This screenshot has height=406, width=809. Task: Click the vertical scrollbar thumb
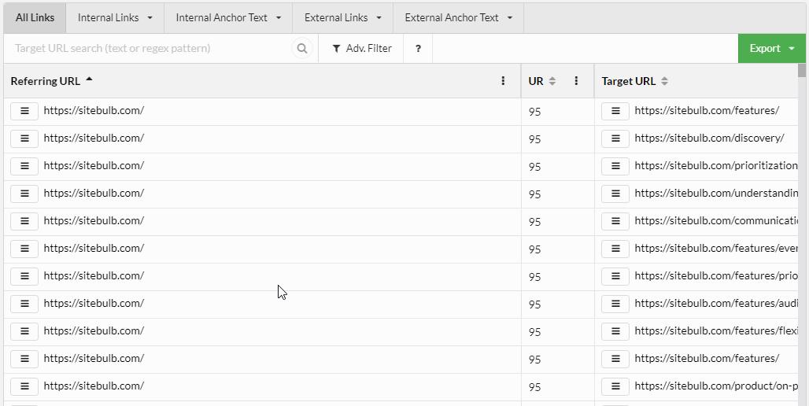pos(801,71)
